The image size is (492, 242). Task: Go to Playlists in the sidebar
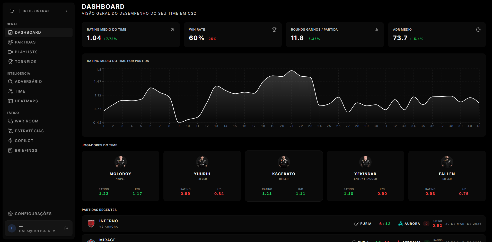tap(26, 52)
